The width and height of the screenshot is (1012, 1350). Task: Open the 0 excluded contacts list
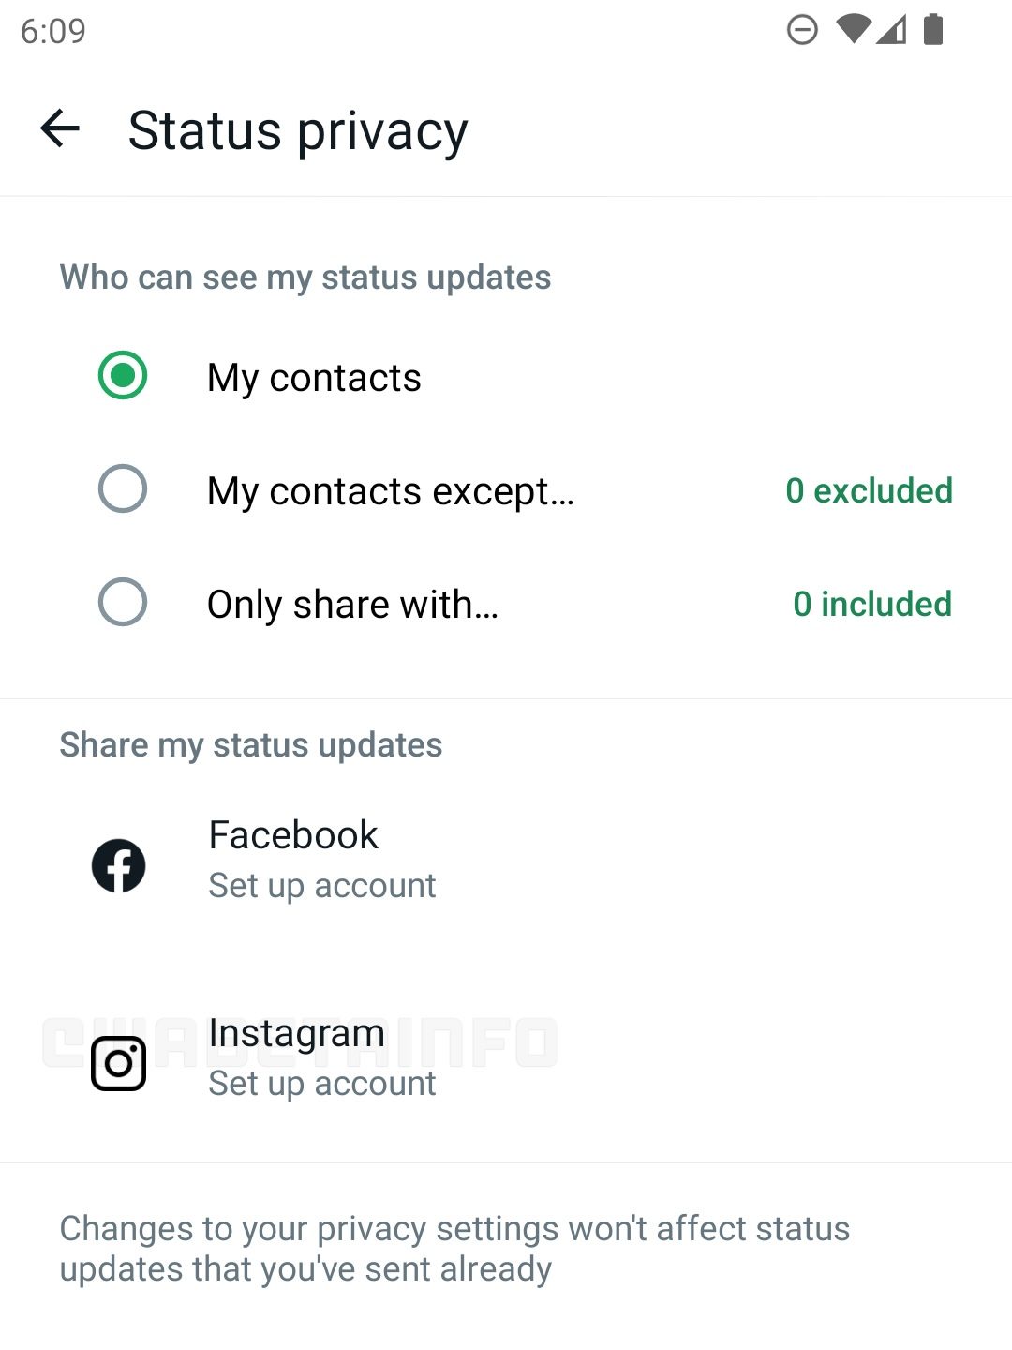tap(870, 490)
